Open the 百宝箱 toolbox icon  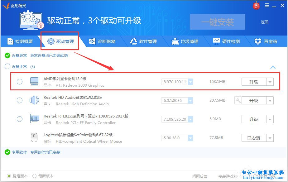coord(257,41)
